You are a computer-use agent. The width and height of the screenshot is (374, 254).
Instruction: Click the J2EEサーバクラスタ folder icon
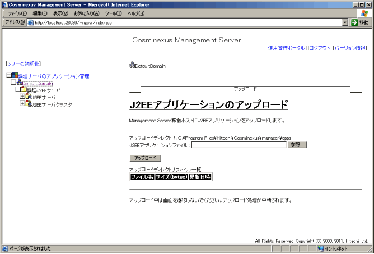[29, 104]
